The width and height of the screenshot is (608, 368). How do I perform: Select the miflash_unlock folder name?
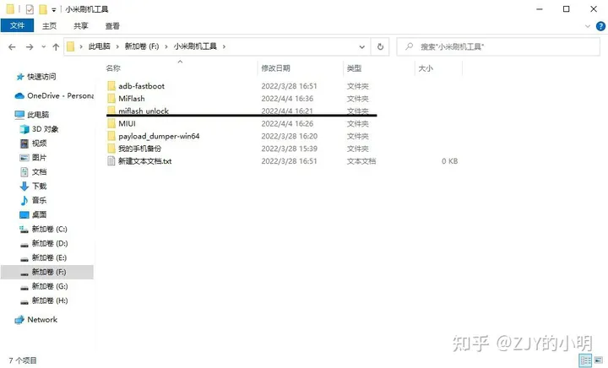(x=144, y=111)
